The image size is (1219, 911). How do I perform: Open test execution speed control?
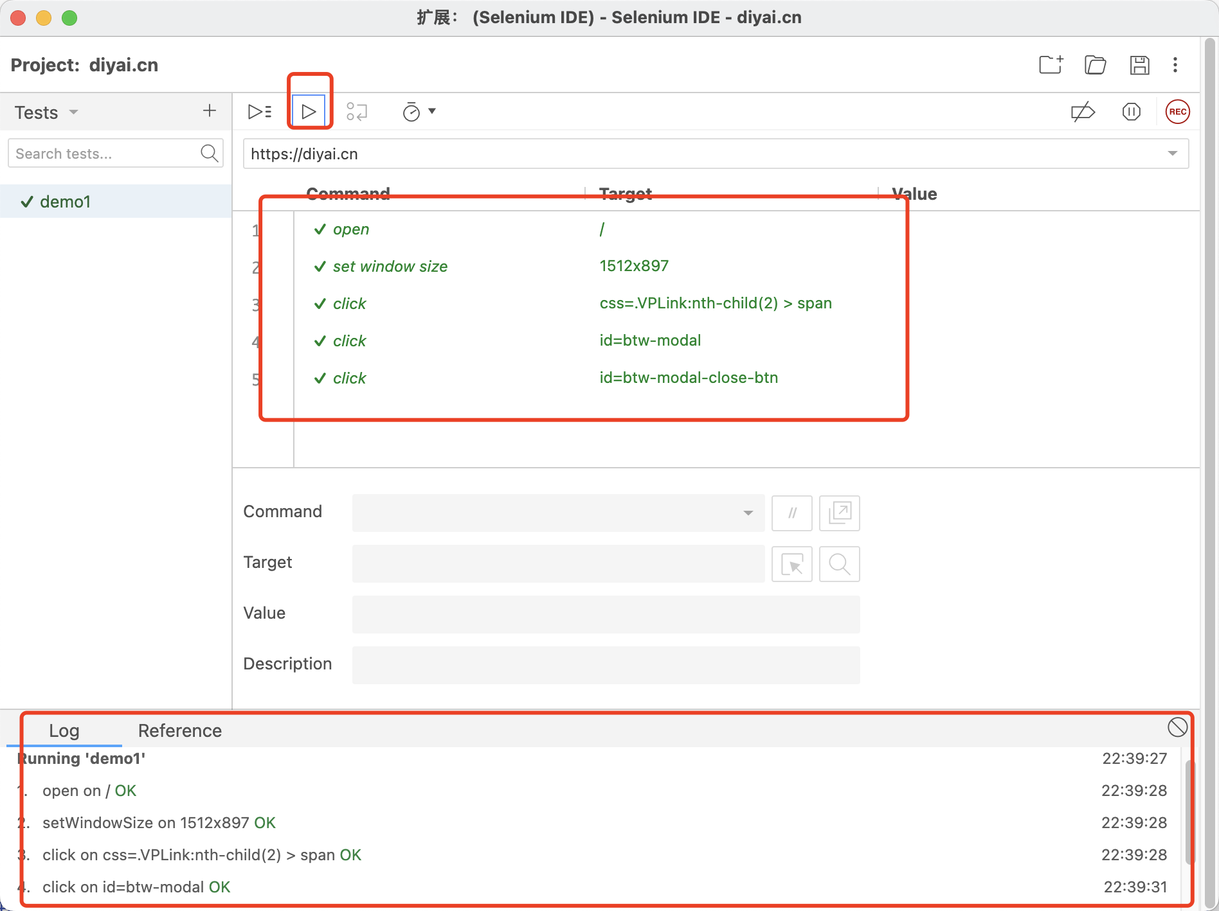pos(419,112)
